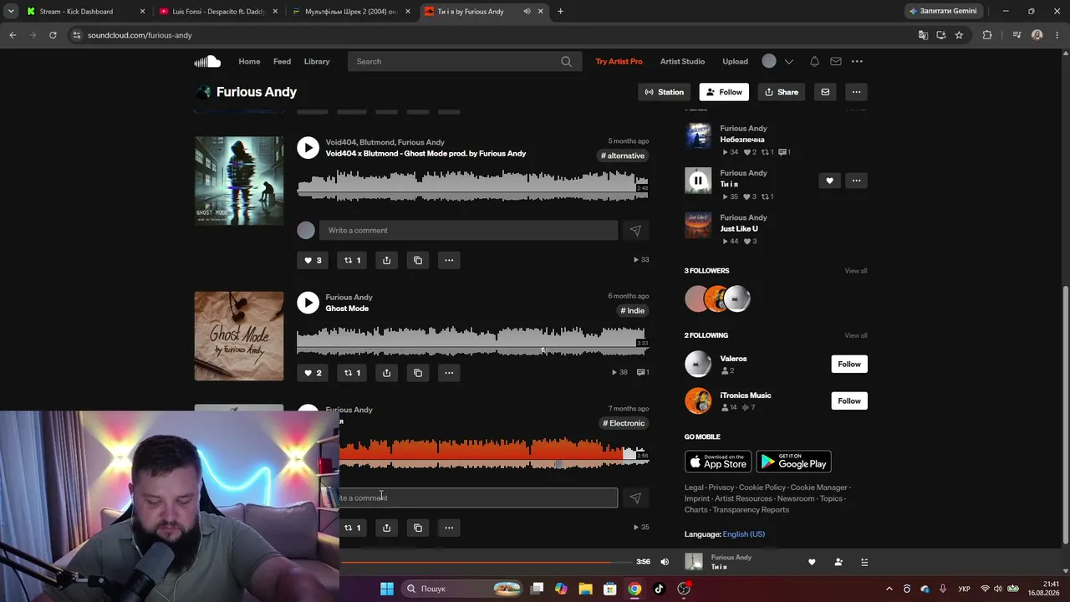Go to the Home tab

pos(249,61)
